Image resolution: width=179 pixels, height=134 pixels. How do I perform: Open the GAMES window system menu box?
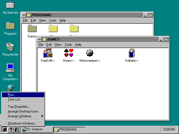(x=39, y=39)
